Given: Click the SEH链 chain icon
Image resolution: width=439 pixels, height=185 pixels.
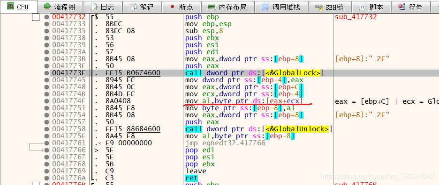Looking at the screenshot, I should coord(319,7).
